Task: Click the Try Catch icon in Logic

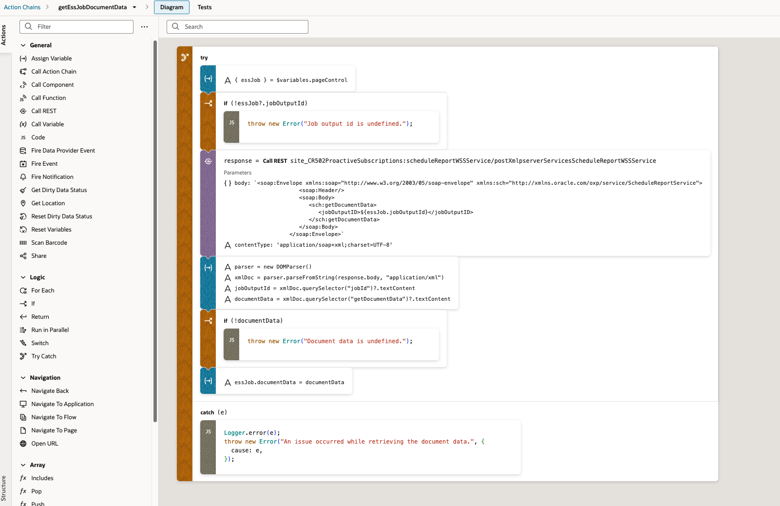Action: tap(23, 356)
